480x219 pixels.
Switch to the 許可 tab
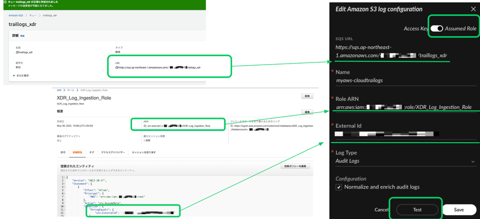pos(63,152)
